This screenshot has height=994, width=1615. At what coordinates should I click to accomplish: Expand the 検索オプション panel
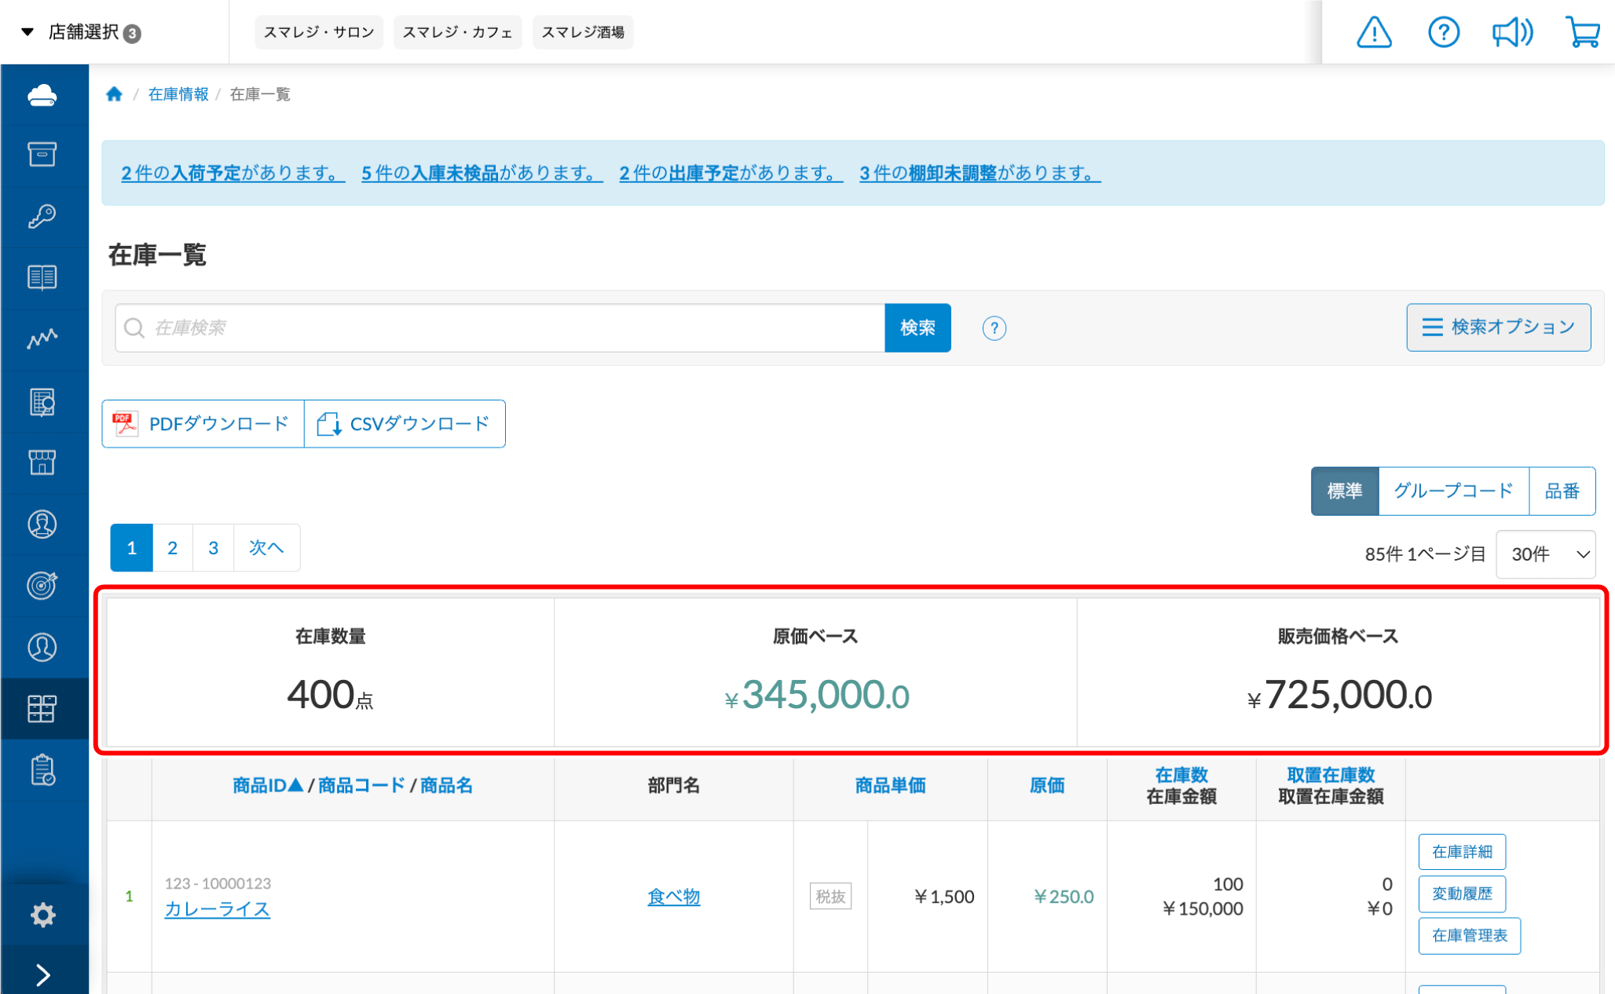pyautogui.click(x=1498, y=327)
